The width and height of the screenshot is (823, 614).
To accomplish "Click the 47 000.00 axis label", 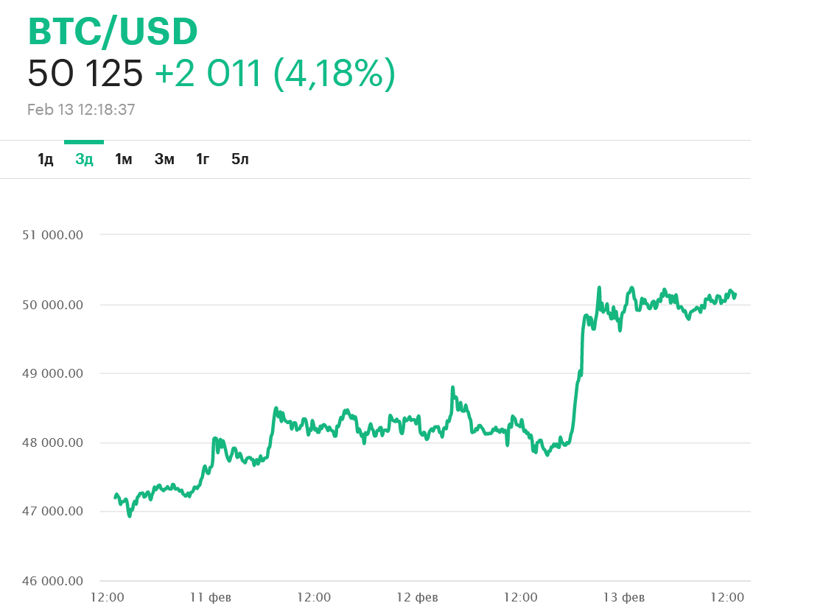I will coord(52,512).
